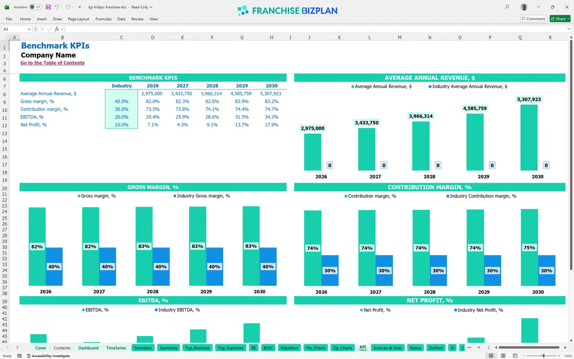Open the Data ribbon tab

point(121,19)
